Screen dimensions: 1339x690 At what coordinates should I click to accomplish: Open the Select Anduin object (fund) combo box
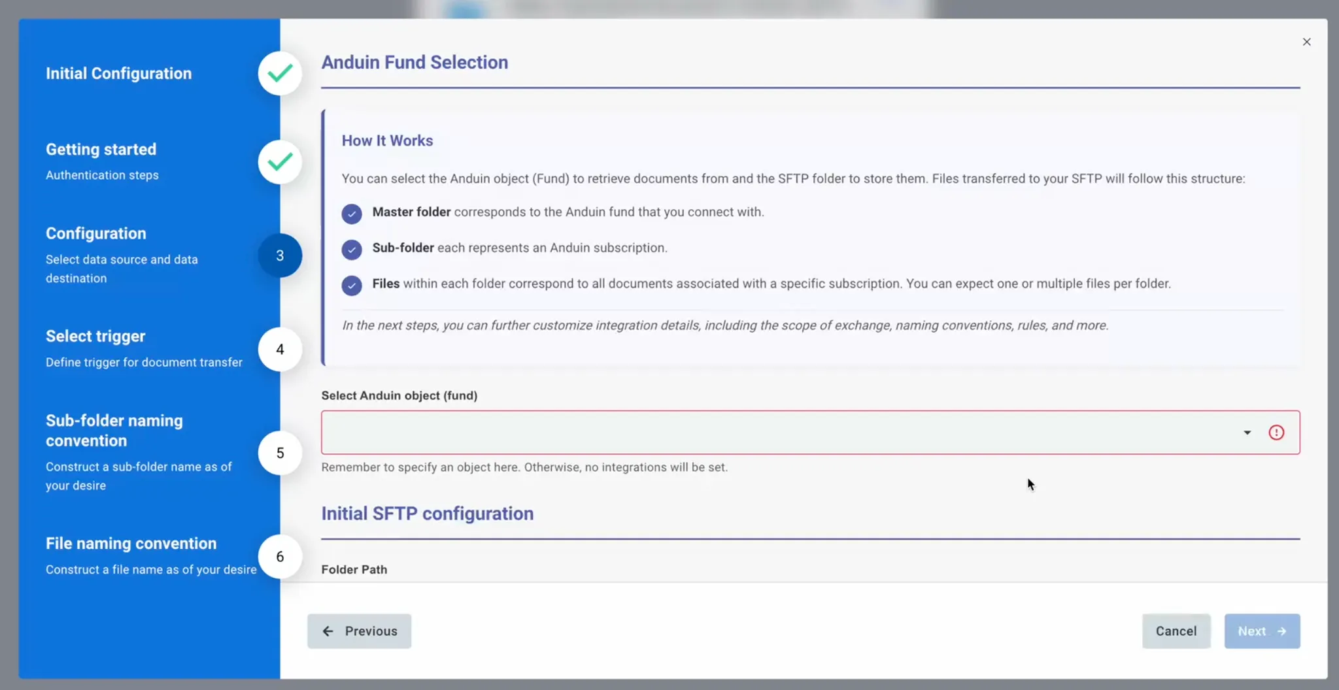(810, 433)
